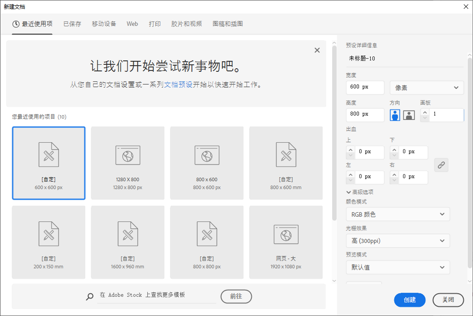
Task: Open the 像素 units dropdown
Action: (427, 87)
